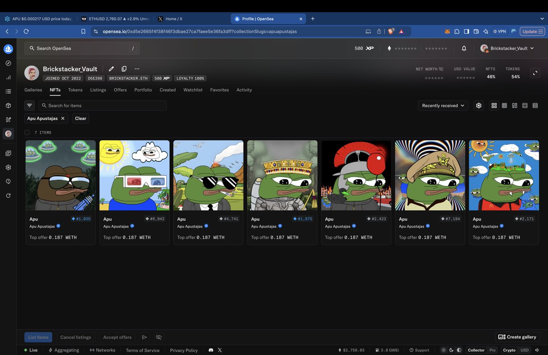Set currency display to Crypto
The width and height of the screenshot is (548, 355).
click(x=509, y=350)
